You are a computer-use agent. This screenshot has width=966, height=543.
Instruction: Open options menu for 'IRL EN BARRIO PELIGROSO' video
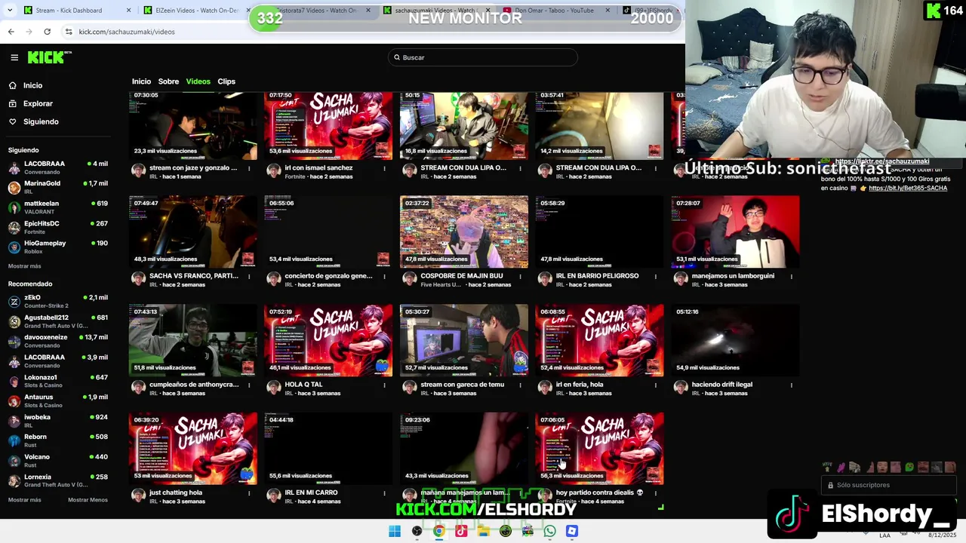655,276
